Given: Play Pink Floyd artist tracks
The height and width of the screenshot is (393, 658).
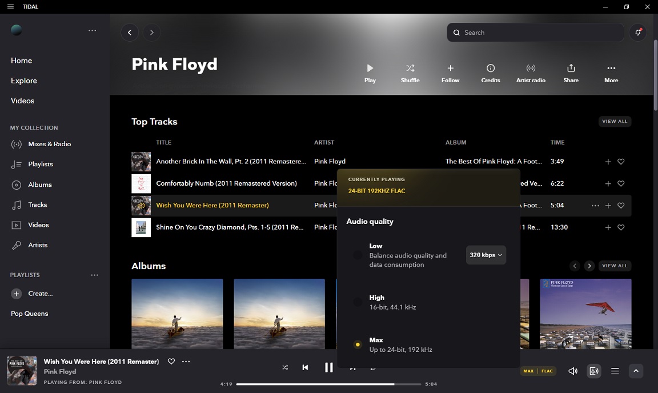Looking at the screenshot, I should tap(370, 73).
